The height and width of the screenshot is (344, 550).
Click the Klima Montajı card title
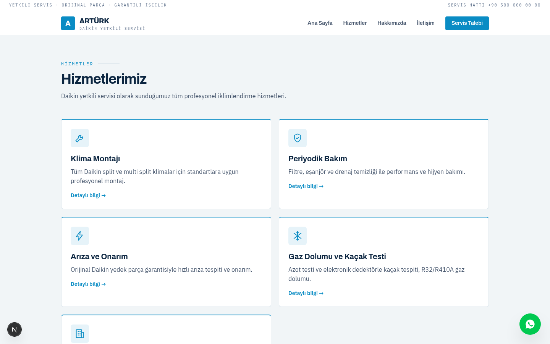pos(95,159)
